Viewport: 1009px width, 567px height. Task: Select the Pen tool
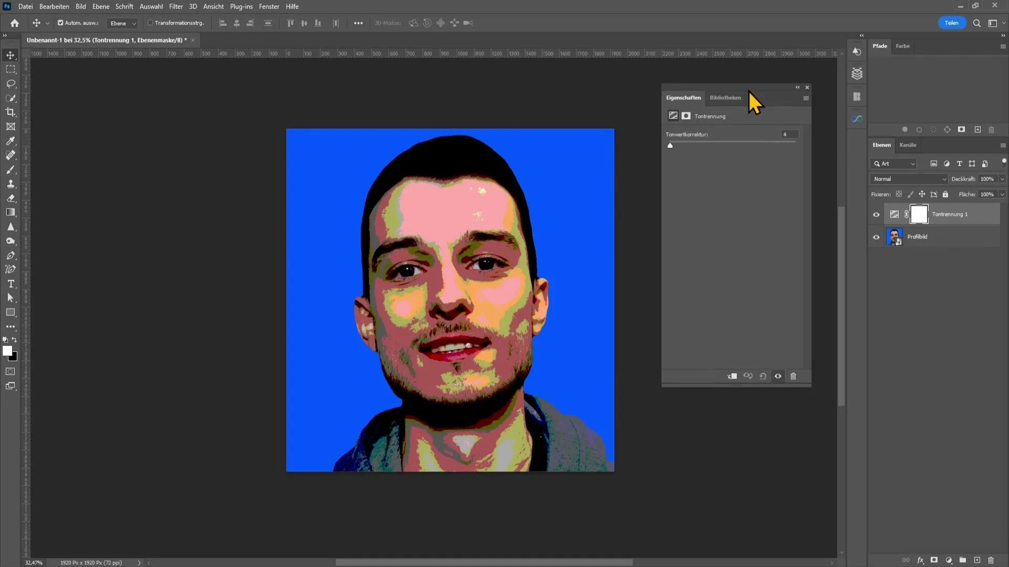click(x=11, y=255)
